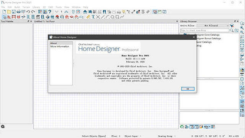Viewport: 245px width, 138px height.
Task: Click OK in About Home Designer dialog
Action: pos(188,89)
